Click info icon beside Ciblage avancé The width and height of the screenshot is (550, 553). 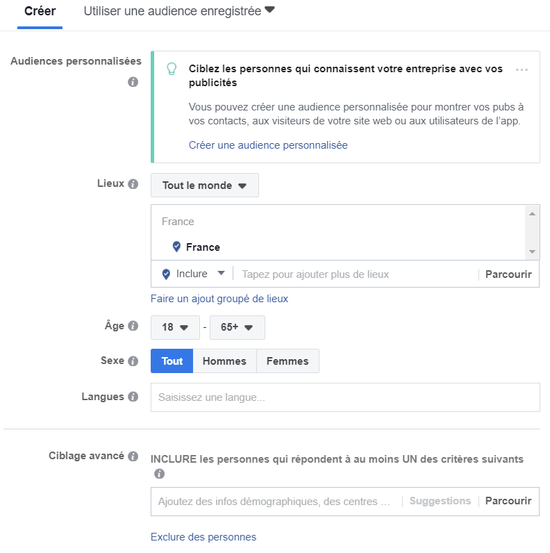tap(133, 456)
